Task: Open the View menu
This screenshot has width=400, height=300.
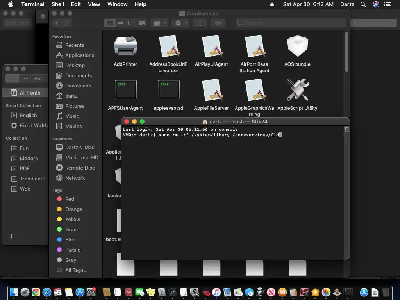Action: 94,4
